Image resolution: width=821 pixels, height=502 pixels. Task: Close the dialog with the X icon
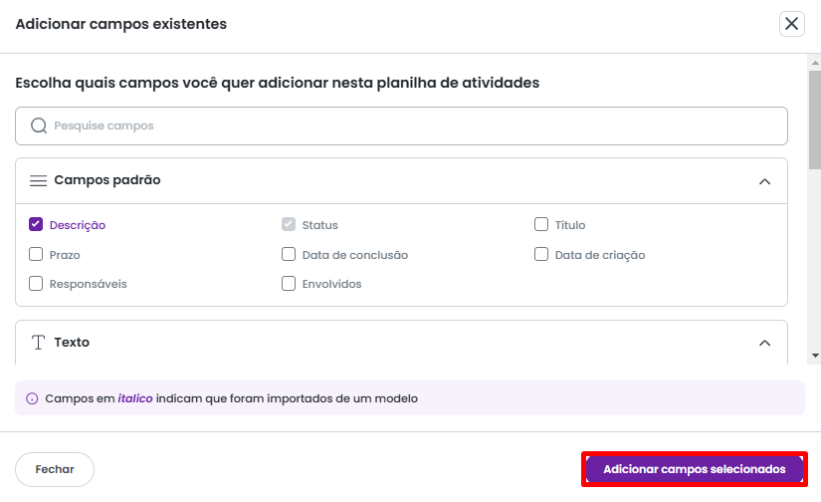(x=792, y=24)
